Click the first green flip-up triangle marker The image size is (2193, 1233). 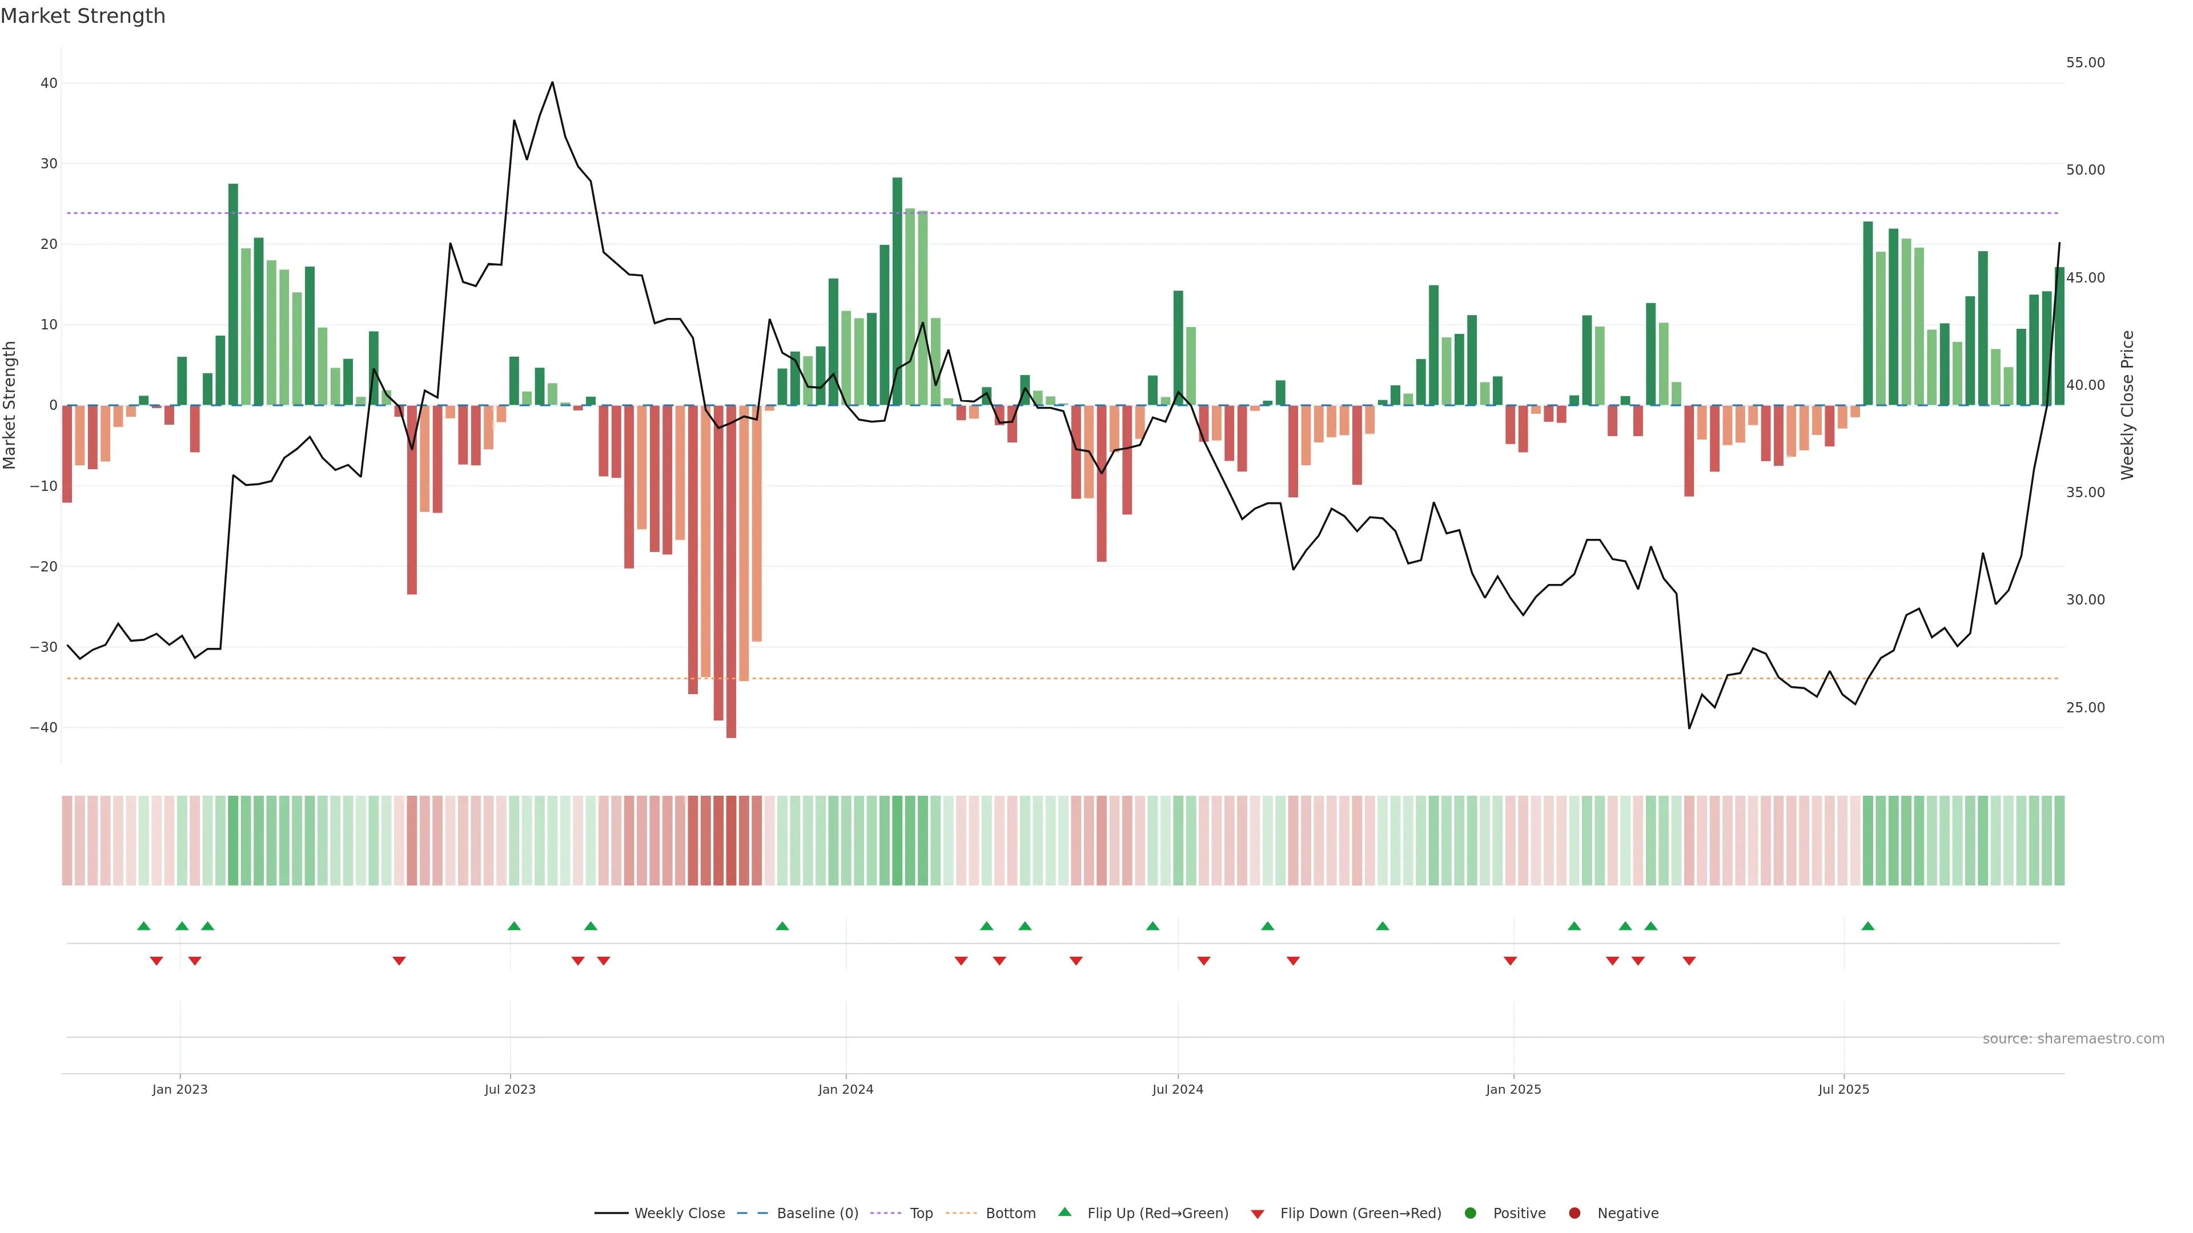(x=144, y=926)
